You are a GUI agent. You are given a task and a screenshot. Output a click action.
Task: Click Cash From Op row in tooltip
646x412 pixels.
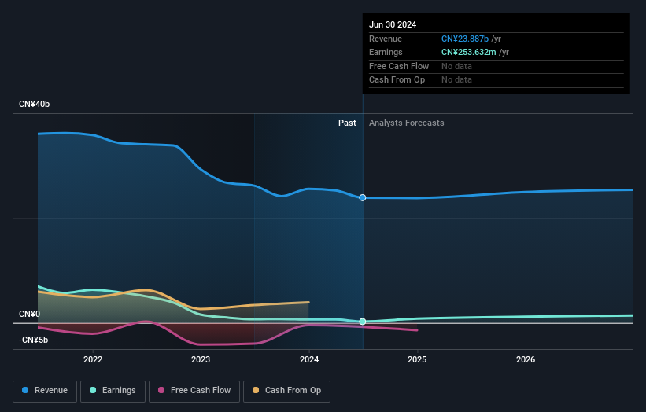pos(496,80)
